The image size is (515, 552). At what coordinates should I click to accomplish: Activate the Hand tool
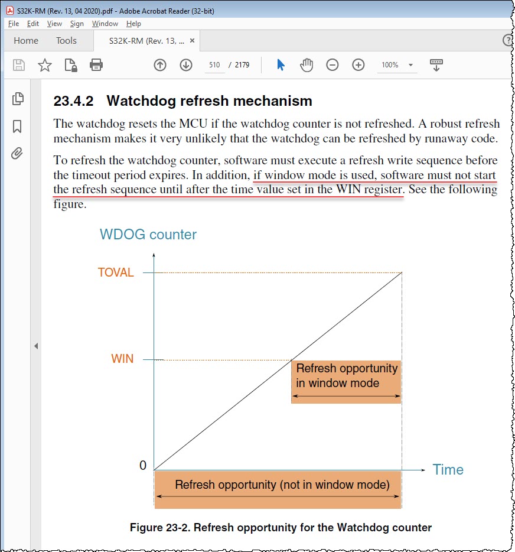coord(305,65)
